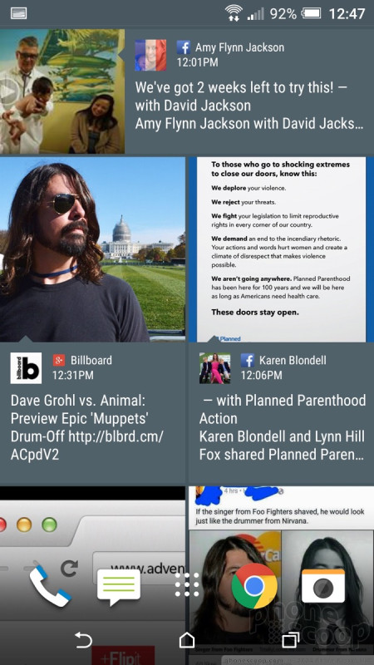
Task: Open the Recent apps button
Action: [x=290, y=640]
